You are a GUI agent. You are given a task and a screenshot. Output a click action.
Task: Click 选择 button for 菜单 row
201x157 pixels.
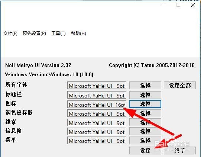pyautogui.click(x=145, y=140)
